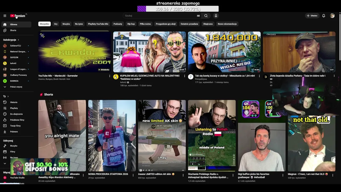The width and height of the screenshot is (341, 192).
Task: Open Playlisty in the sidebar
Action: point(16,108)
